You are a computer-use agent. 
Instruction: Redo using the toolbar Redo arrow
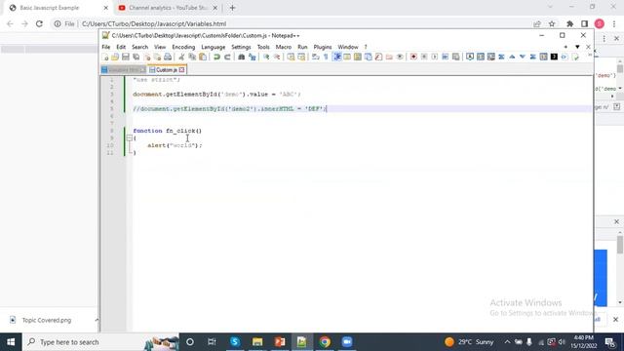(x=227, y=58)
